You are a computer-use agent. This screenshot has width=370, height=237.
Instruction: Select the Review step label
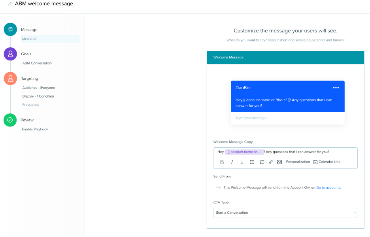pos(27,120)
